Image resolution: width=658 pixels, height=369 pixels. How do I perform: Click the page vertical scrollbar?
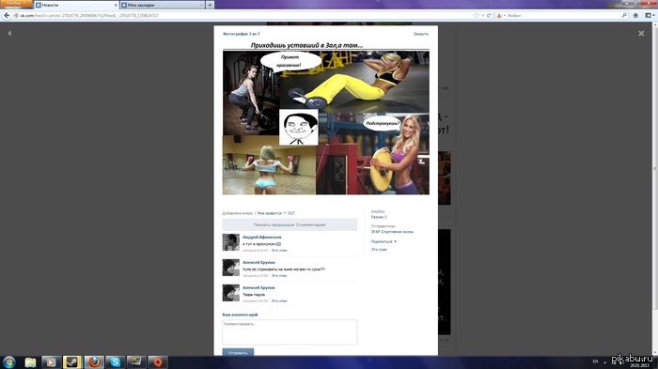click(654, 168)
